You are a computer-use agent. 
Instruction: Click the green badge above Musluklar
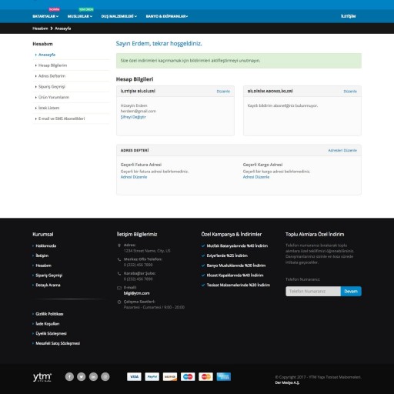pyautogui.click(x=86, y=9)
